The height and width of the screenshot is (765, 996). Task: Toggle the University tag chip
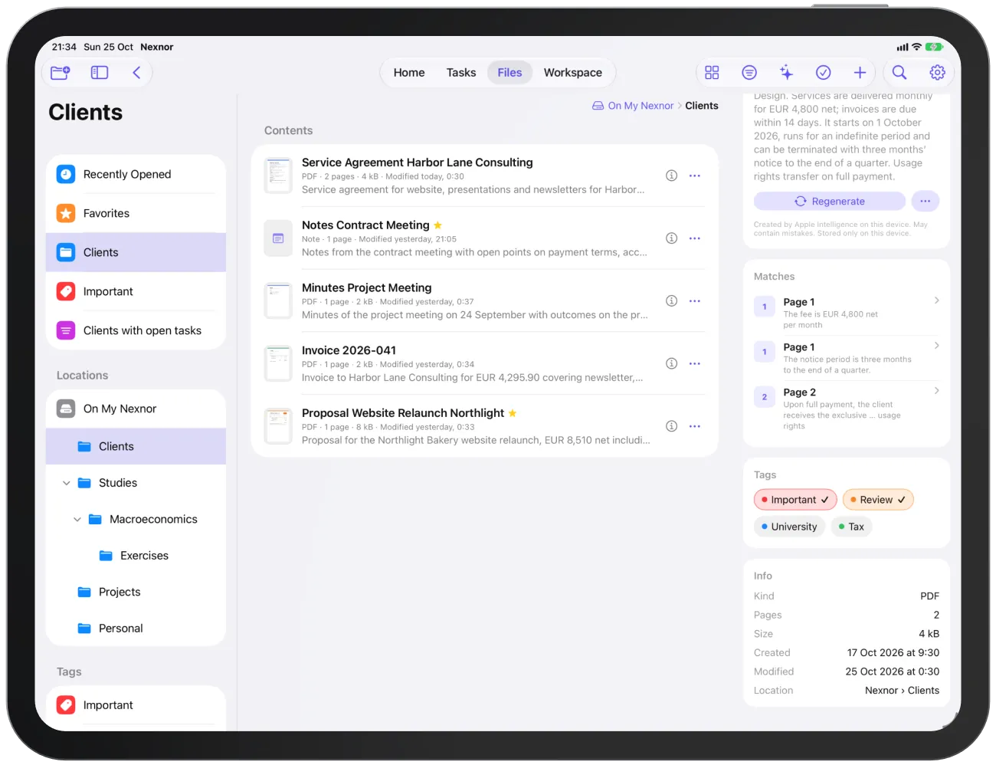click(789, 527)
